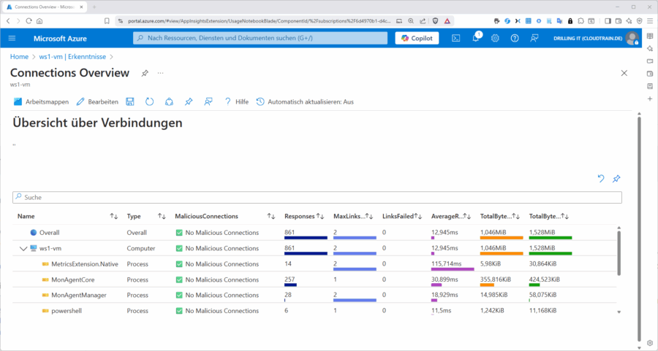This screenshot has height=351, width=658.
Task: Toggle Automatisch aktualisieren: Aus
Action: click(305, 101)
